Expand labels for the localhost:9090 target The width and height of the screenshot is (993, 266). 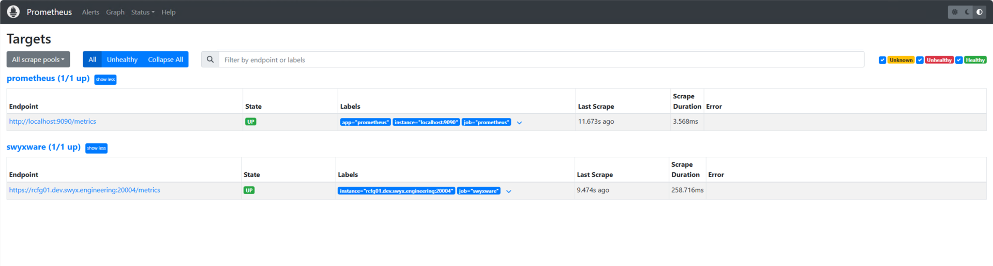519,123
